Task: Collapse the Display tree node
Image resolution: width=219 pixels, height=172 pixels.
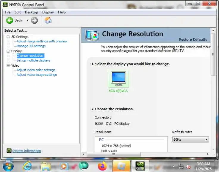Action: tap(8, 51)
